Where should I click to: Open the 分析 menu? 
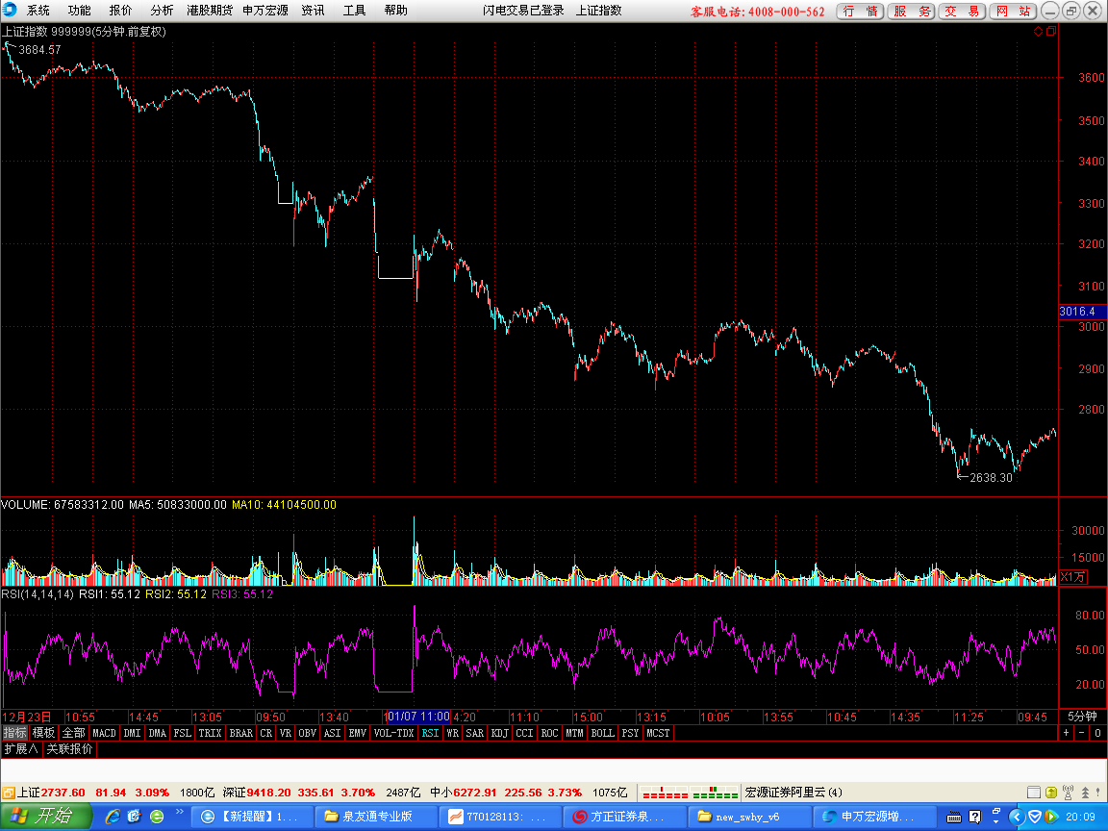pos(162,11)
